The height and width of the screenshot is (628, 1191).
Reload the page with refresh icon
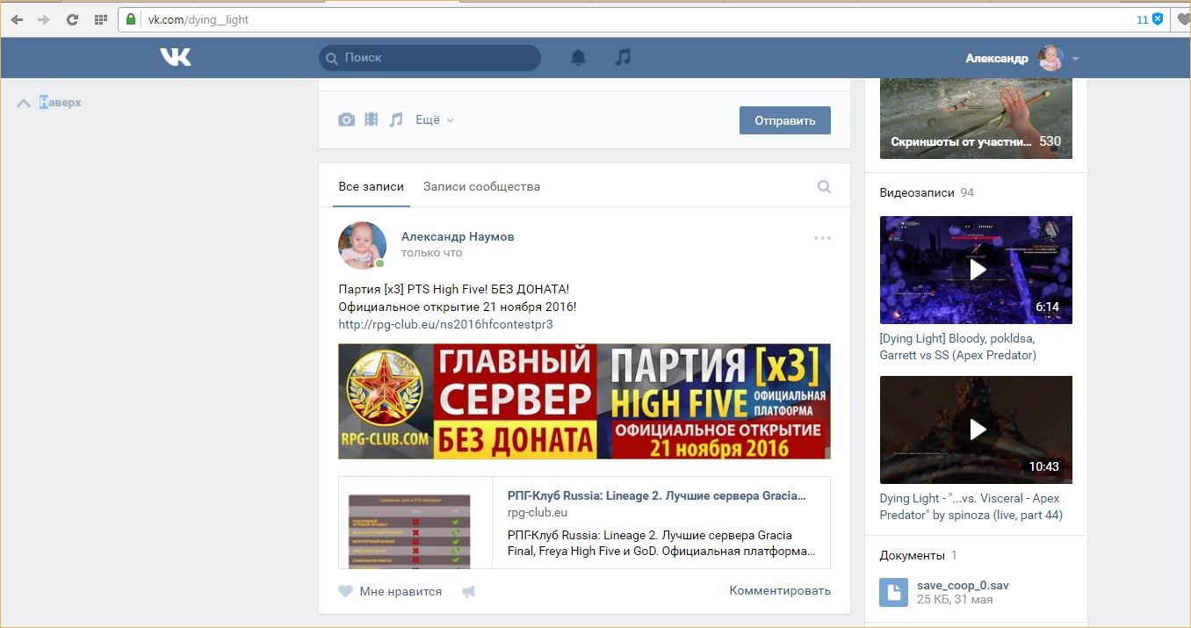72,19
